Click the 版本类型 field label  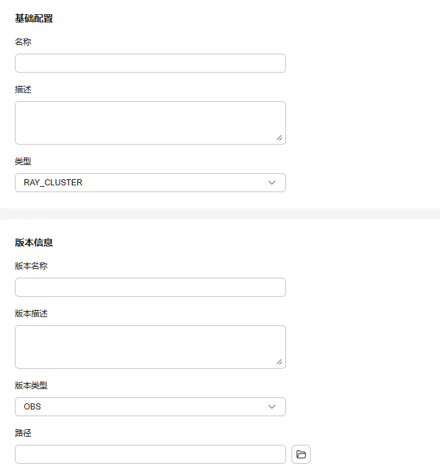[31, 386]
